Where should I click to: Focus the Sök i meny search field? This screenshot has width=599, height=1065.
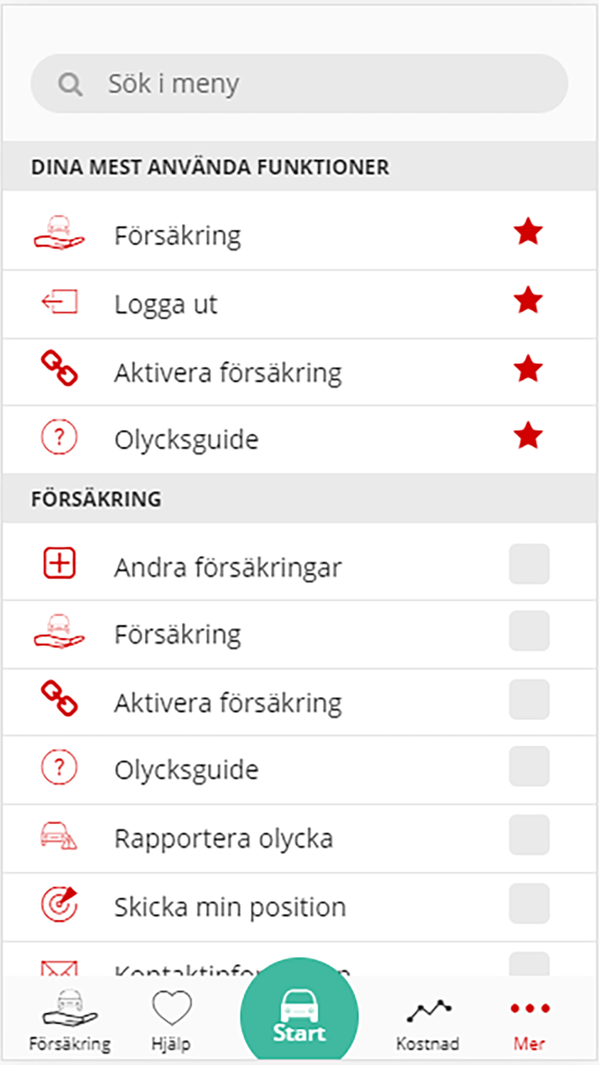point(299,84)
